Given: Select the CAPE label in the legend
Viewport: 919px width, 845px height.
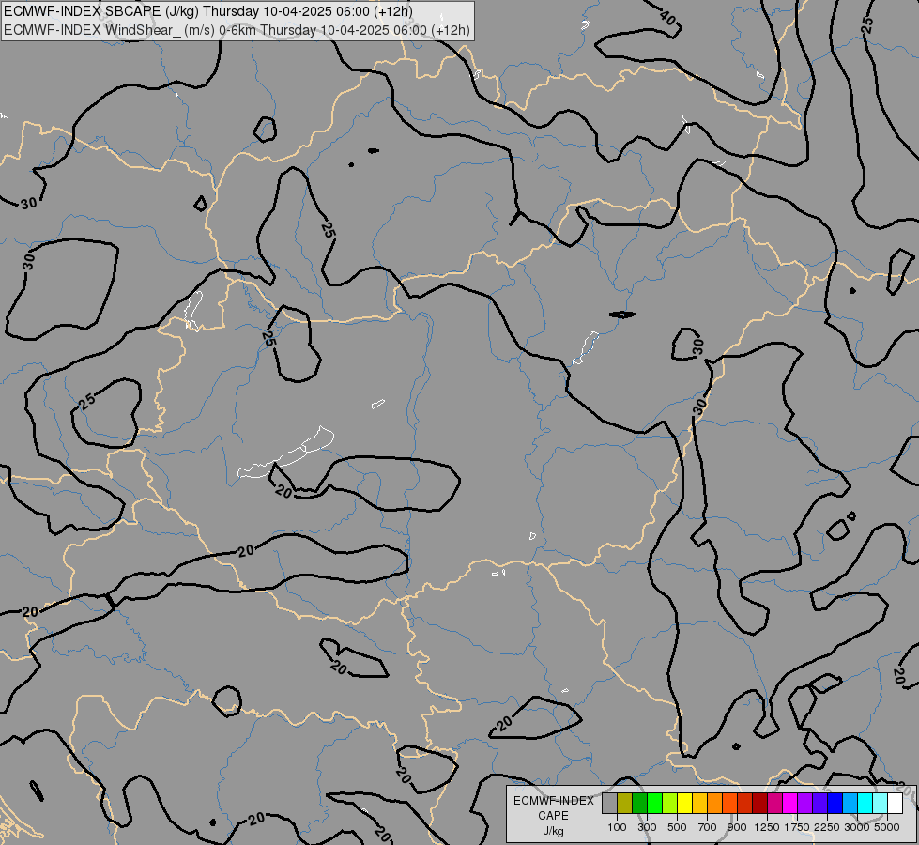Looking at the screenshot, I should point(553,816).
